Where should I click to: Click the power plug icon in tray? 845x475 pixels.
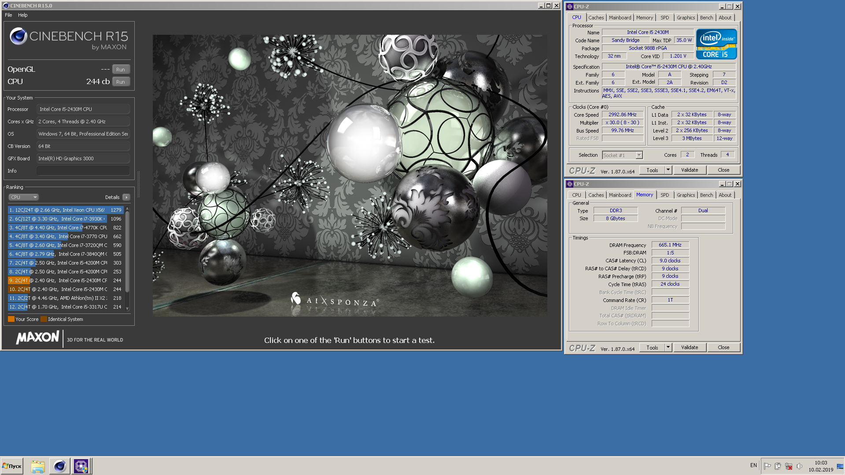click(x=778, y=466)
